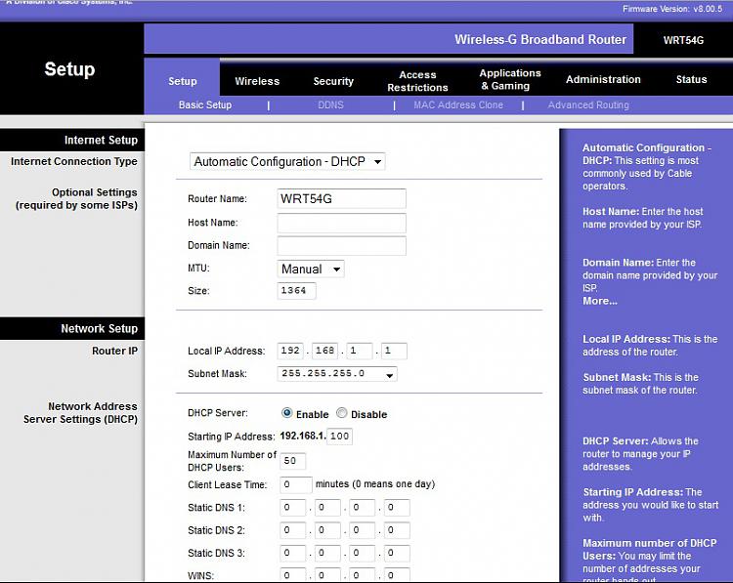Click Local IP fourth octet field
The height and width of the screenshot is (583, 733).
[x=394, y=351]
